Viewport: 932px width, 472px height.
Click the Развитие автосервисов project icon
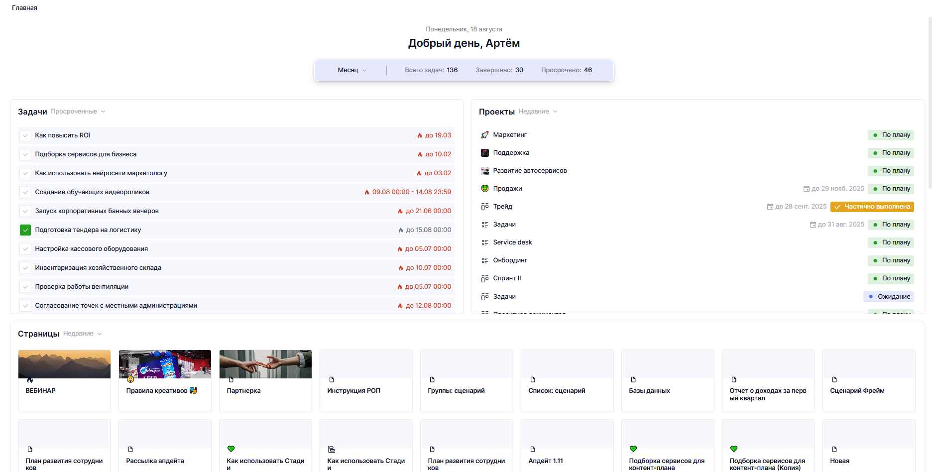click(485, 171)
